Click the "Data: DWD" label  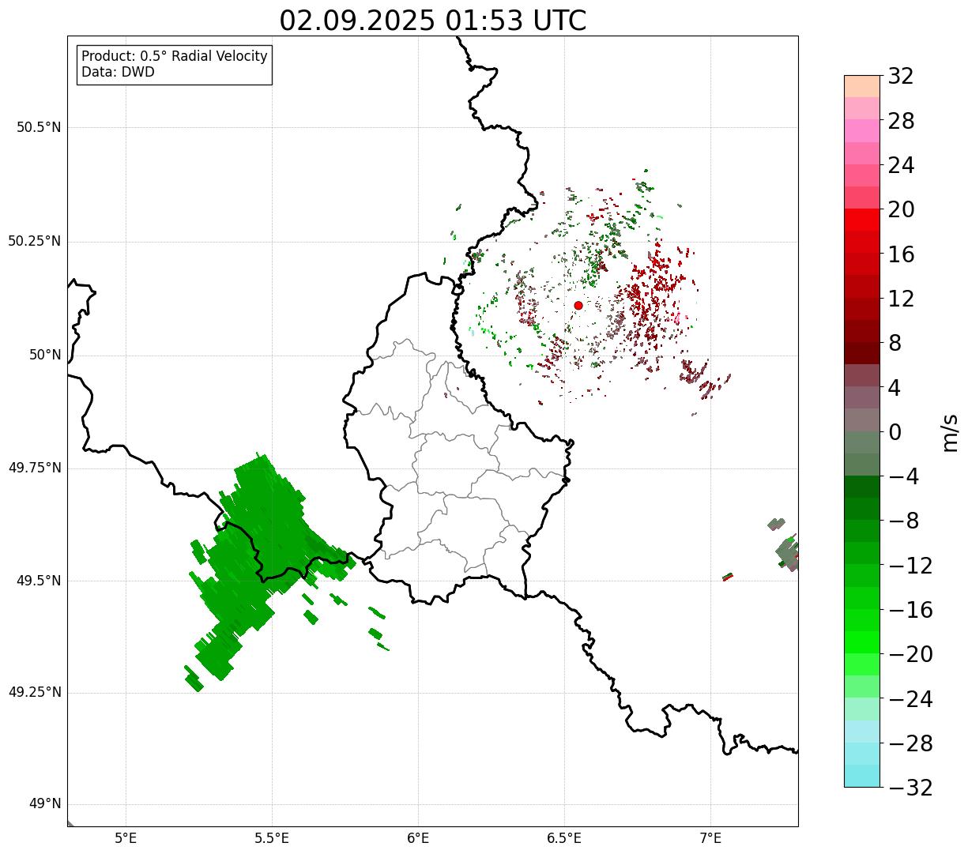point(118,72)
